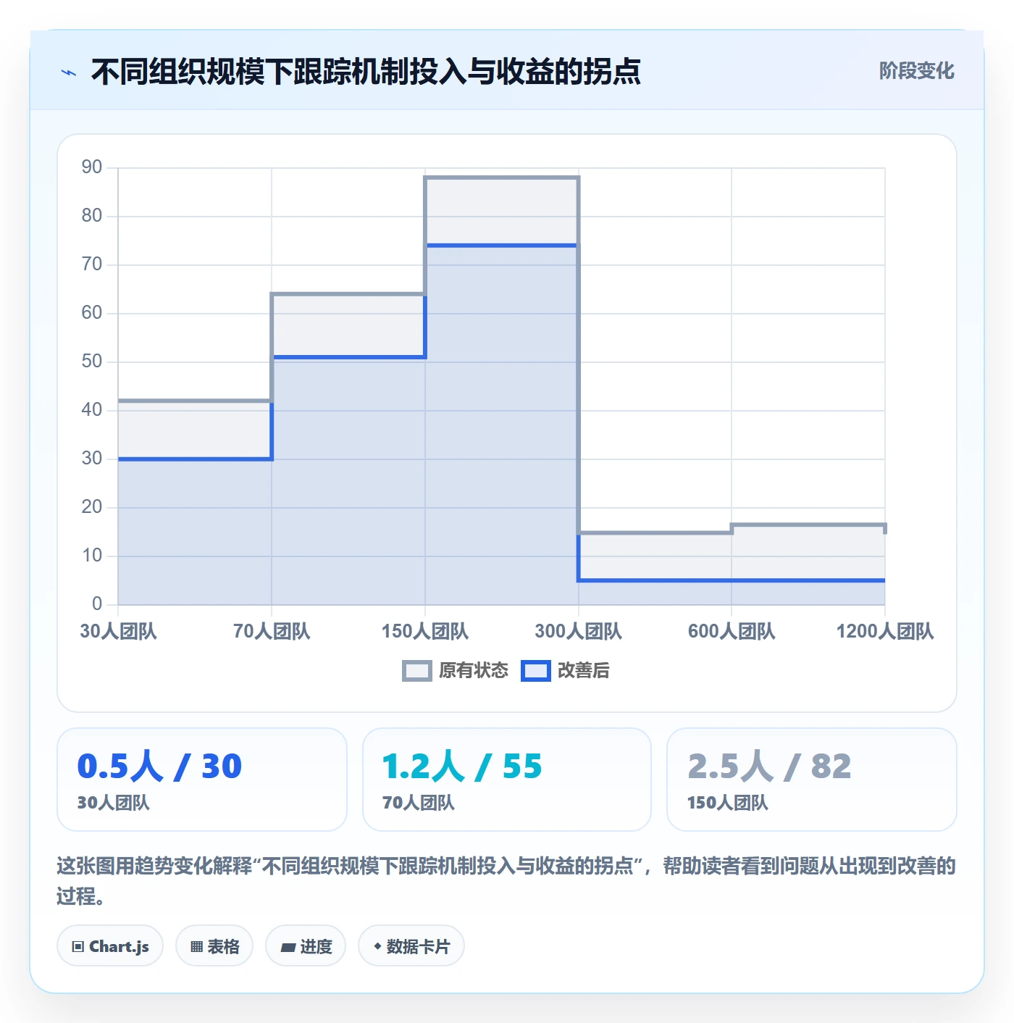
Task: Select the 数据卡片 tag chip
Action: (x=411, y=945)
